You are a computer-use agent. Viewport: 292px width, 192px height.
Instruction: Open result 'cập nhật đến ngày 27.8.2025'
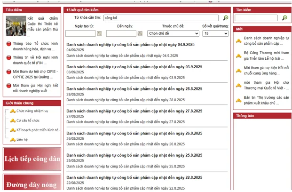click(134, 111)
